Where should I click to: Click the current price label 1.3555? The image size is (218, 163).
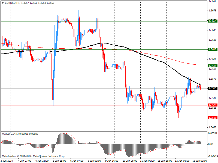pos(212,88)
